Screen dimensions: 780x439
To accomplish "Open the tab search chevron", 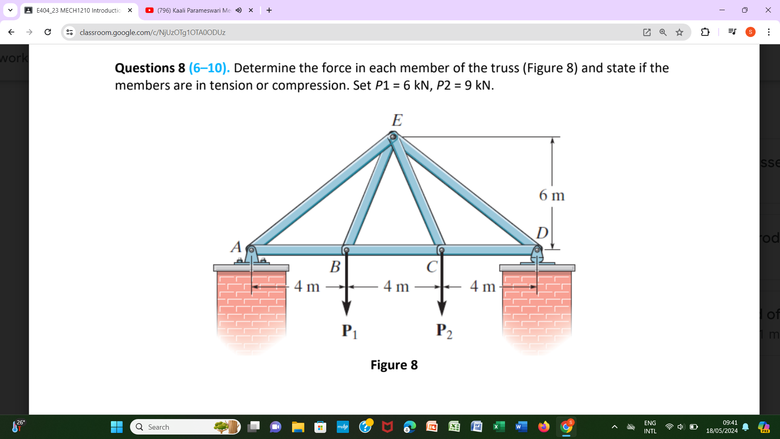I will [10, 10].
